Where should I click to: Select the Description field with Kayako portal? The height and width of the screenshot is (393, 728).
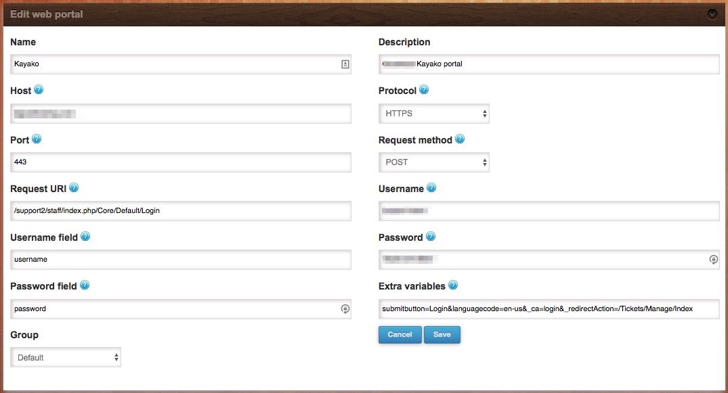coord(549,64)
